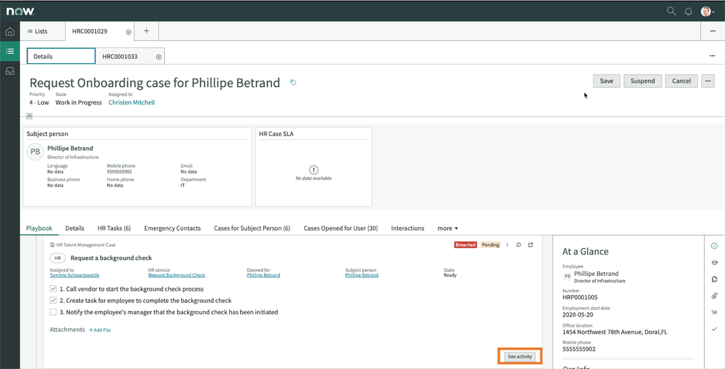
Task: Open the Inbox icon in sidebar
Action: pos(10,71)
